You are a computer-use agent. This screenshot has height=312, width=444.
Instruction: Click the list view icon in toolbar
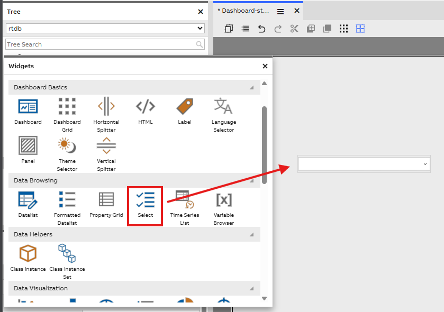(245, 29)
